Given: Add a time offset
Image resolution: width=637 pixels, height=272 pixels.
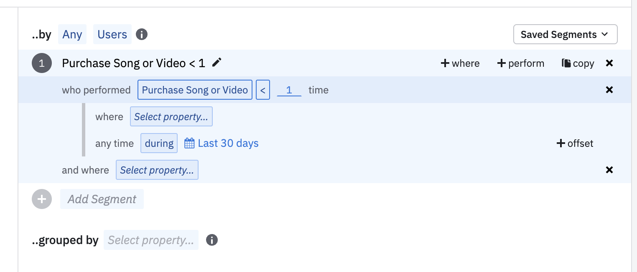Looking at the screenshot, I should click(575, 144).
